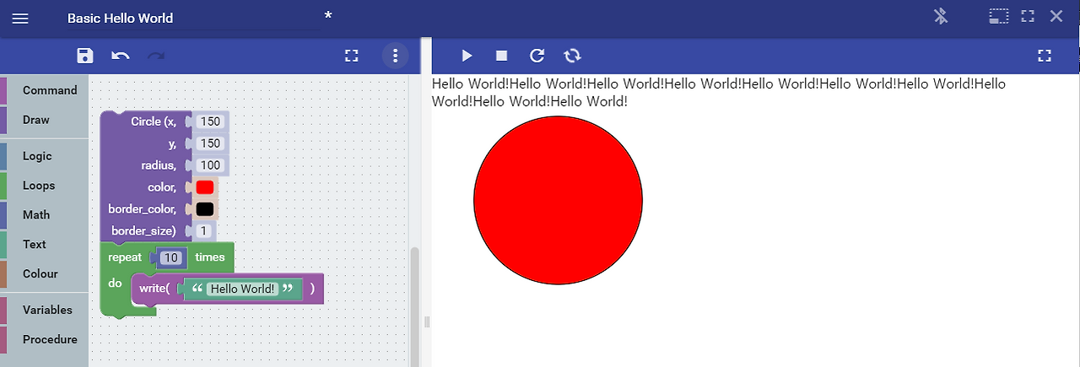Click the redo arrow icon
Viewport: 1080px width, 367px height.
(x=156, y=56)
